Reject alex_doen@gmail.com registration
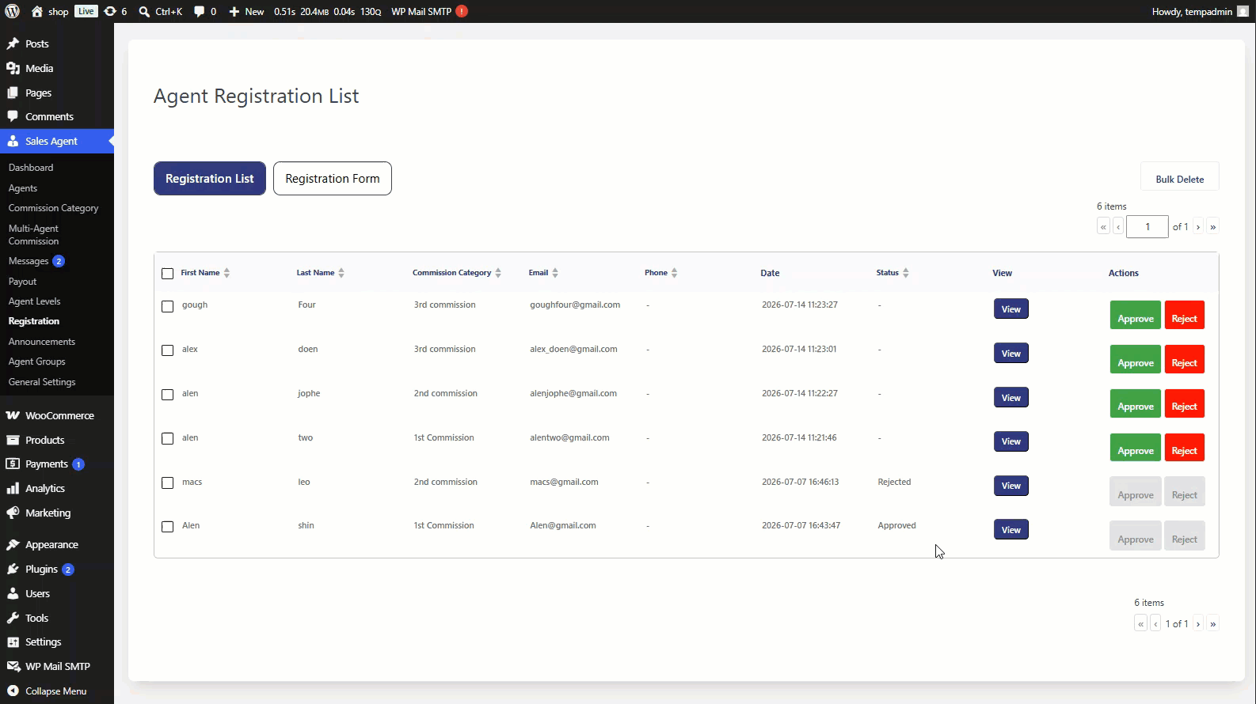Image resolution: width=1256 pixels, height=704 pixels. (1185, 360)
